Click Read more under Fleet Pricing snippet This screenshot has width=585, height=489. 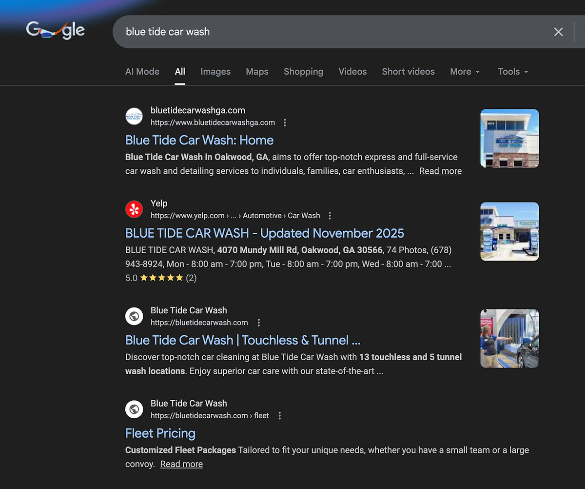tap(181, 464)
